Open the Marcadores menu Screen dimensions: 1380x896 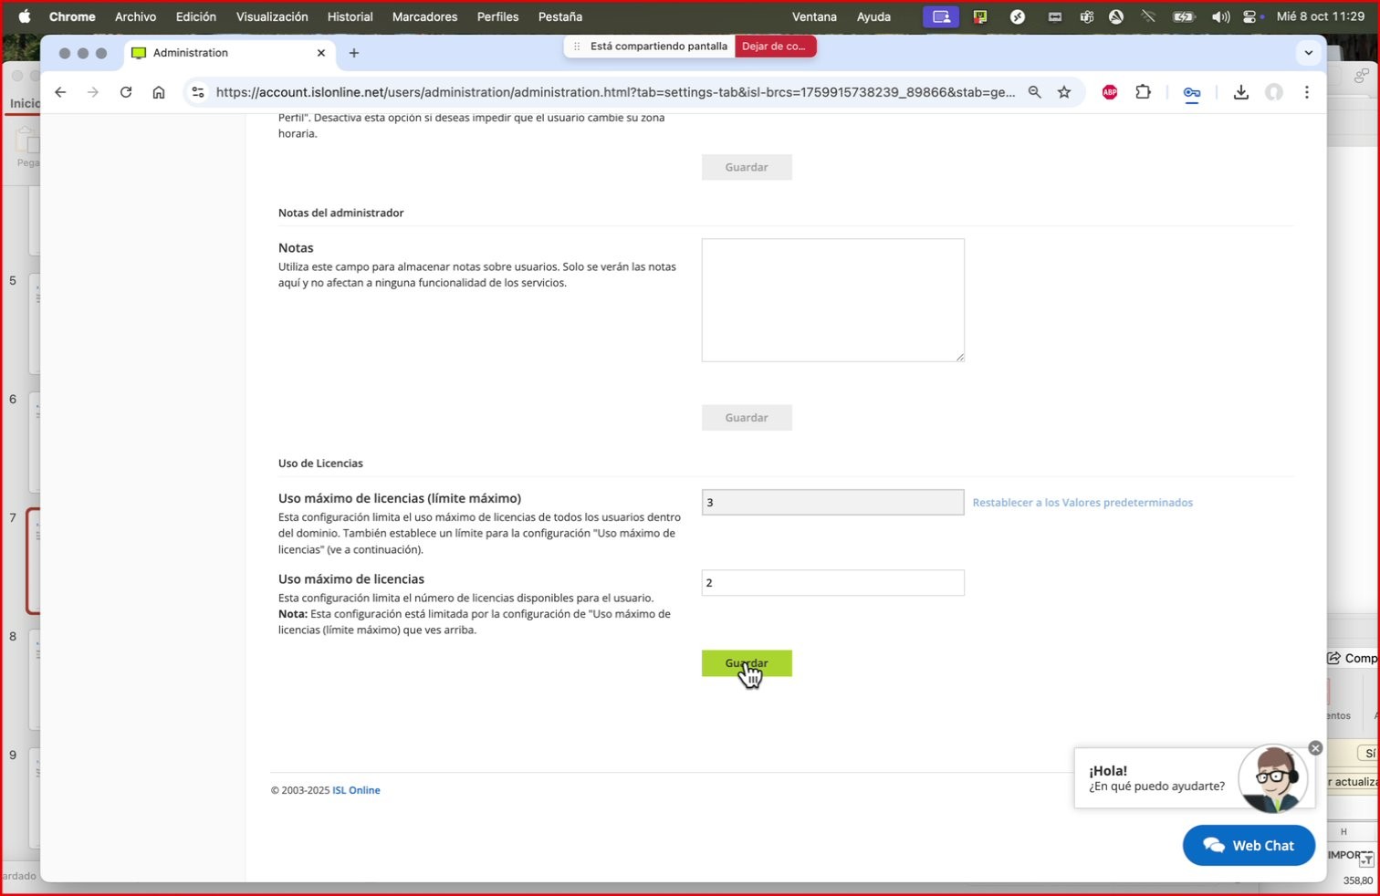coord(424,16)
